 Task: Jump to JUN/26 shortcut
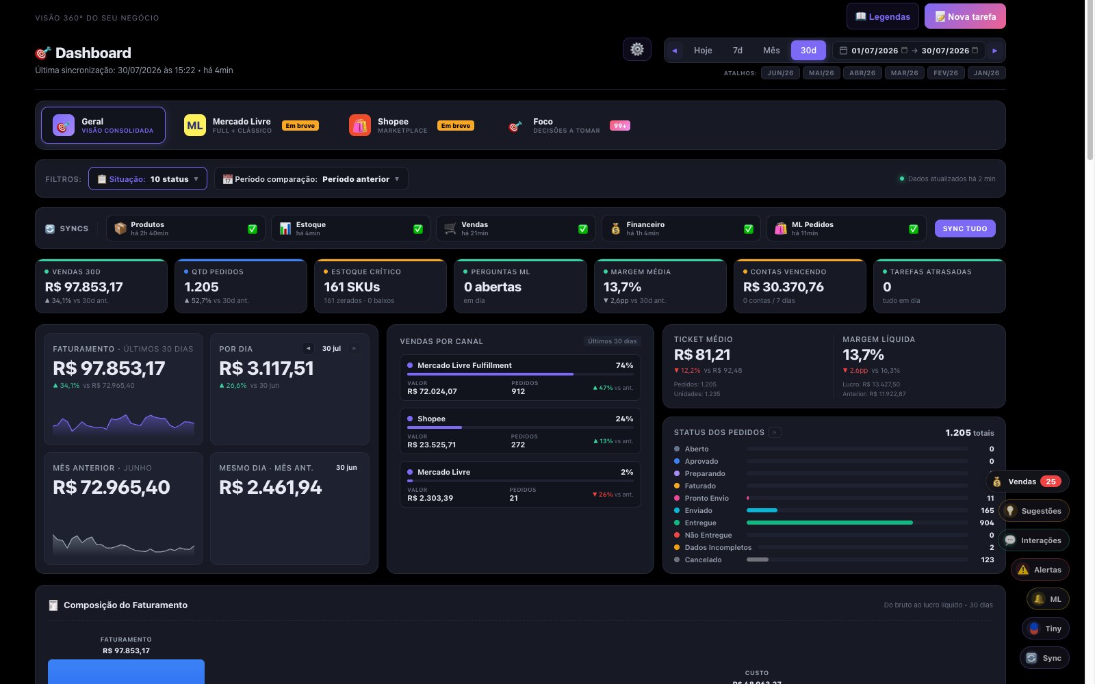click(x=780, y=73)
